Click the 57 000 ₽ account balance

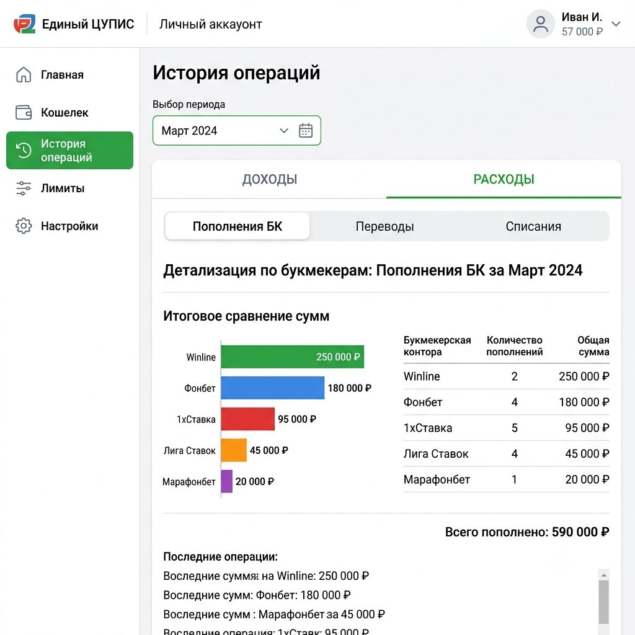582,32
